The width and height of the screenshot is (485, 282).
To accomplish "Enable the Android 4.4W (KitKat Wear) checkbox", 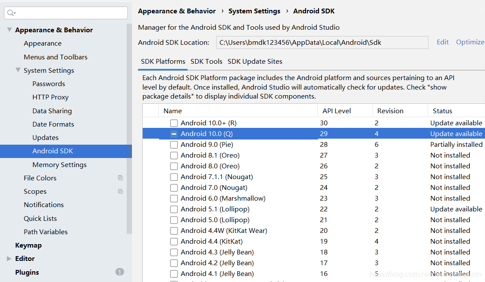I will 174,231.
